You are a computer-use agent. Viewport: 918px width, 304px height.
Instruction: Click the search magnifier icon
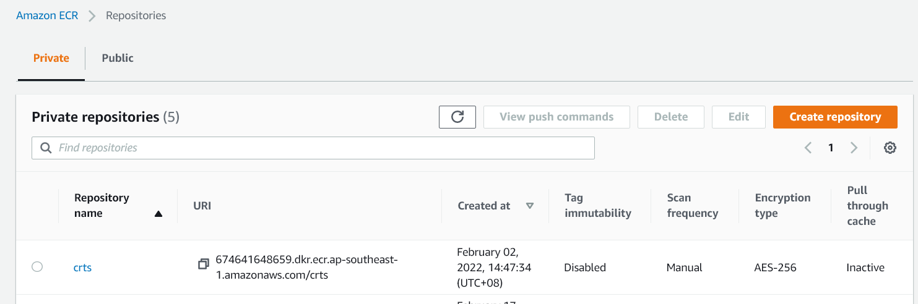coord(46,148)
